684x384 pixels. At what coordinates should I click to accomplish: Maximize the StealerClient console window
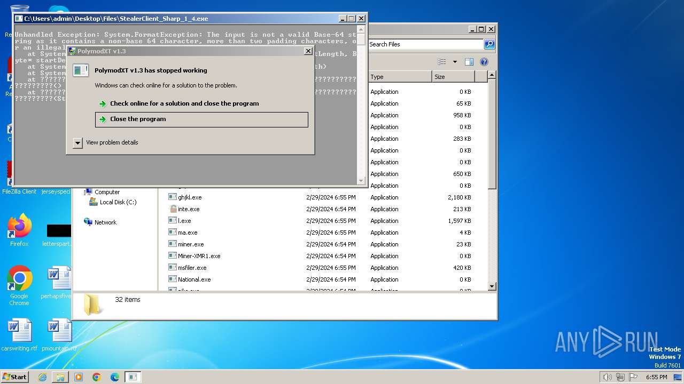click(x=352, y=19)
